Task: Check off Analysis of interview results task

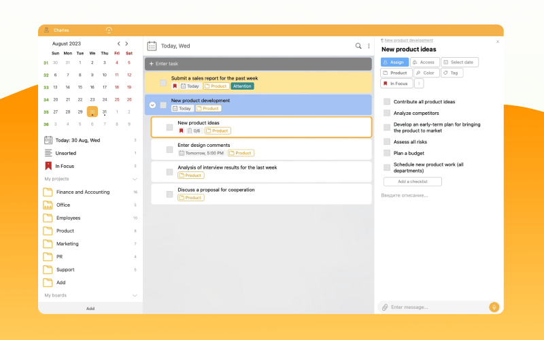Action: (169, 172)
